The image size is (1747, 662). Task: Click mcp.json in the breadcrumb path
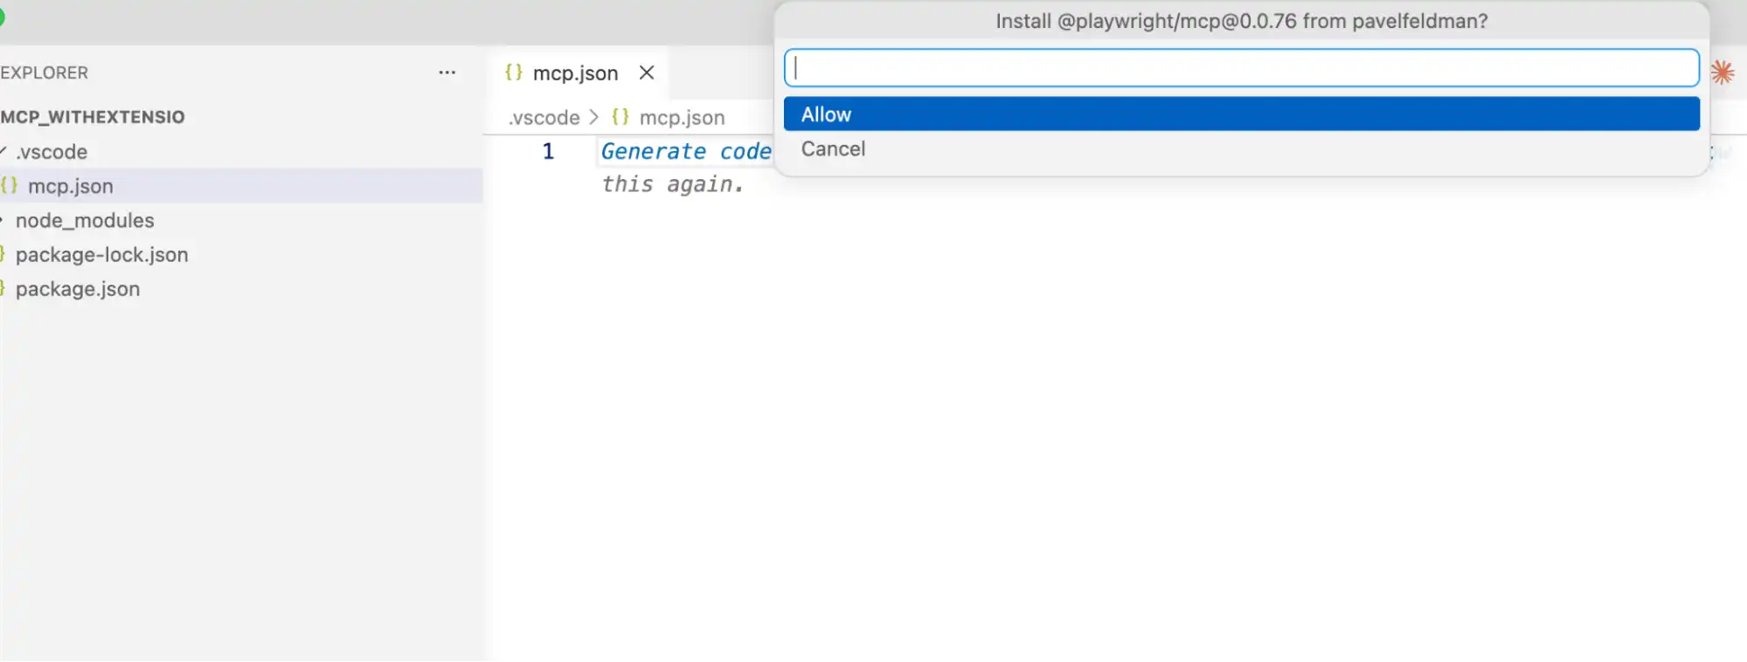682,117
